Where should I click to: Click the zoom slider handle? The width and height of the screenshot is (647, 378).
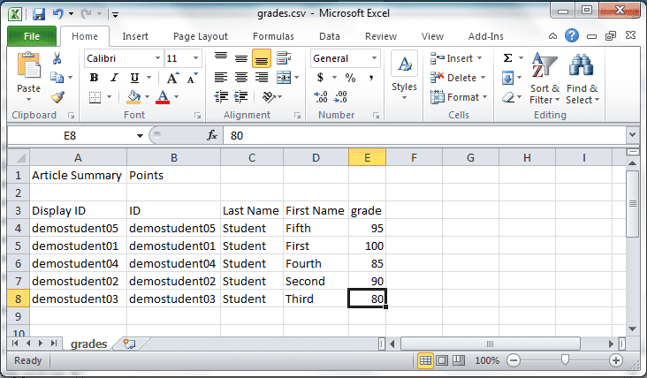click(x=565, y=359)
